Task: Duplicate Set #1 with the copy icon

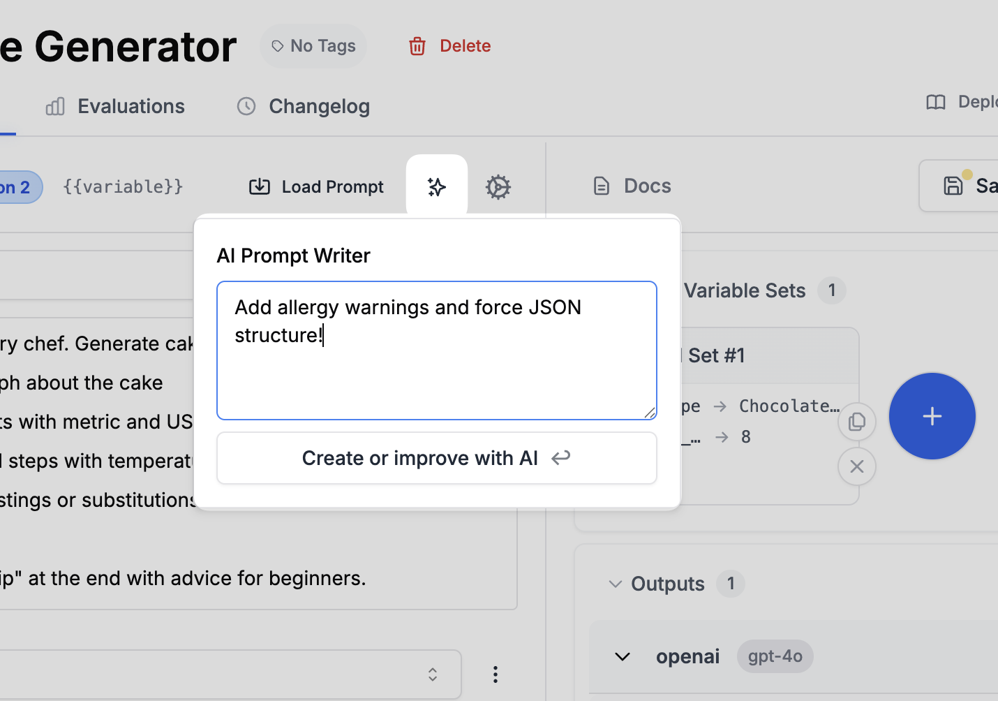Action: [857, 422]
